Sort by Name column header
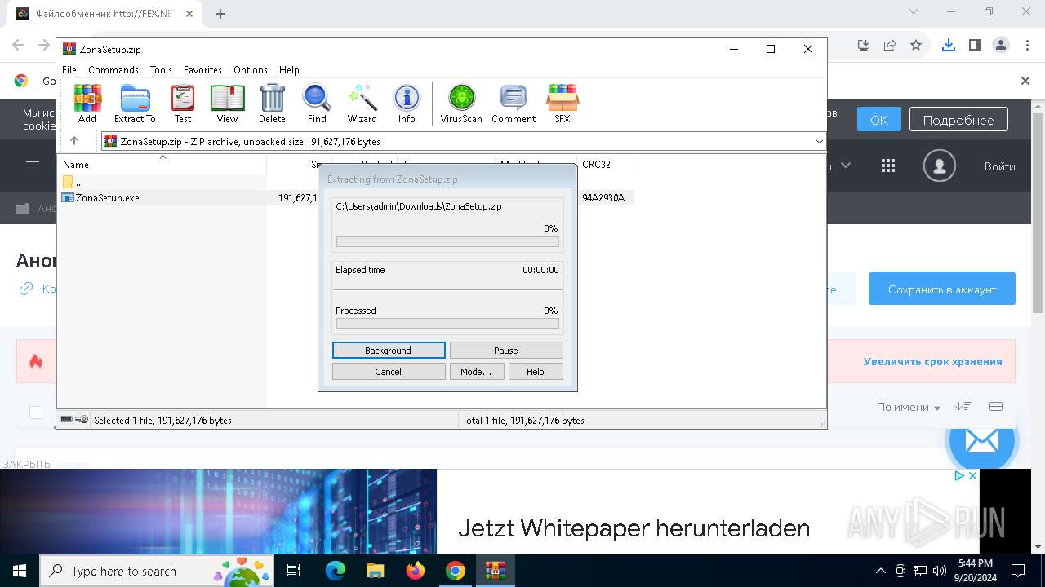The width and height of the screenshot is (1045, 587). click(x=163, y=165)
